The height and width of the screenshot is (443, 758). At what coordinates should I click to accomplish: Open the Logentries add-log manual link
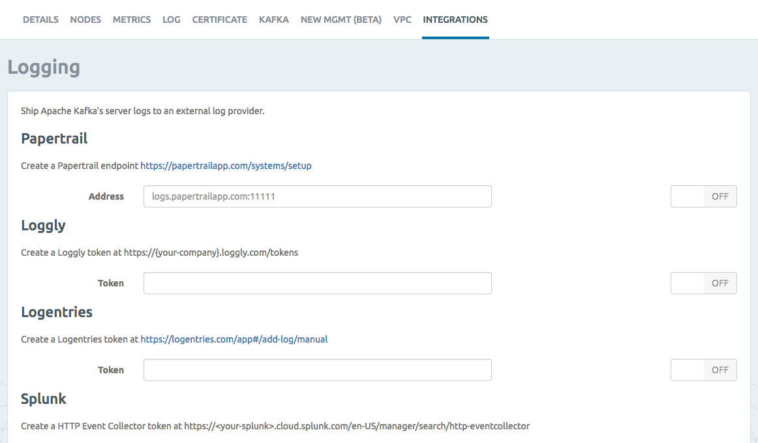[234, 339]
